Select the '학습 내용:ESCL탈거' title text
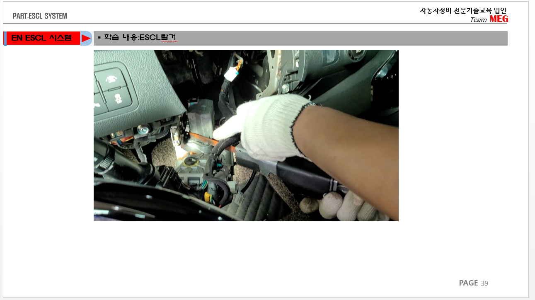This screenshot has width=535, height=300. [141, 38]
